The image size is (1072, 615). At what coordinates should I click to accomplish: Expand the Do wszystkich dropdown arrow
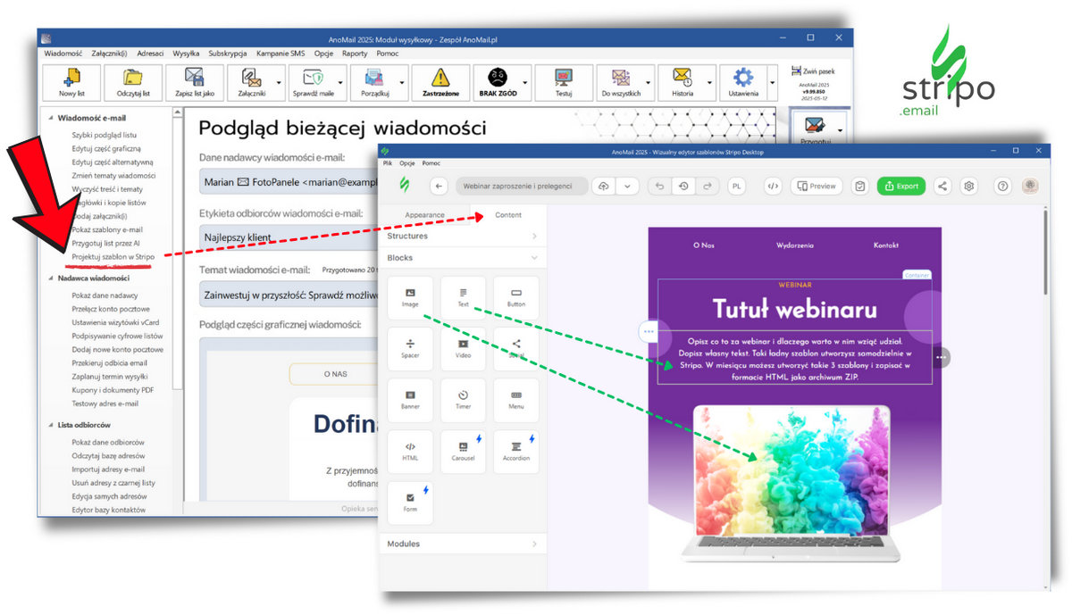(x=649, y=83)
